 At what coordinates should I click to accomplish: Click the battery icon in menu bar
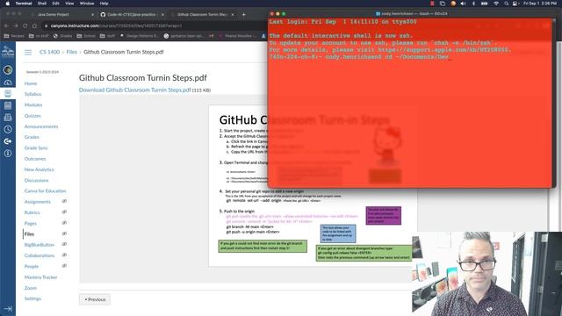[484, 4]
